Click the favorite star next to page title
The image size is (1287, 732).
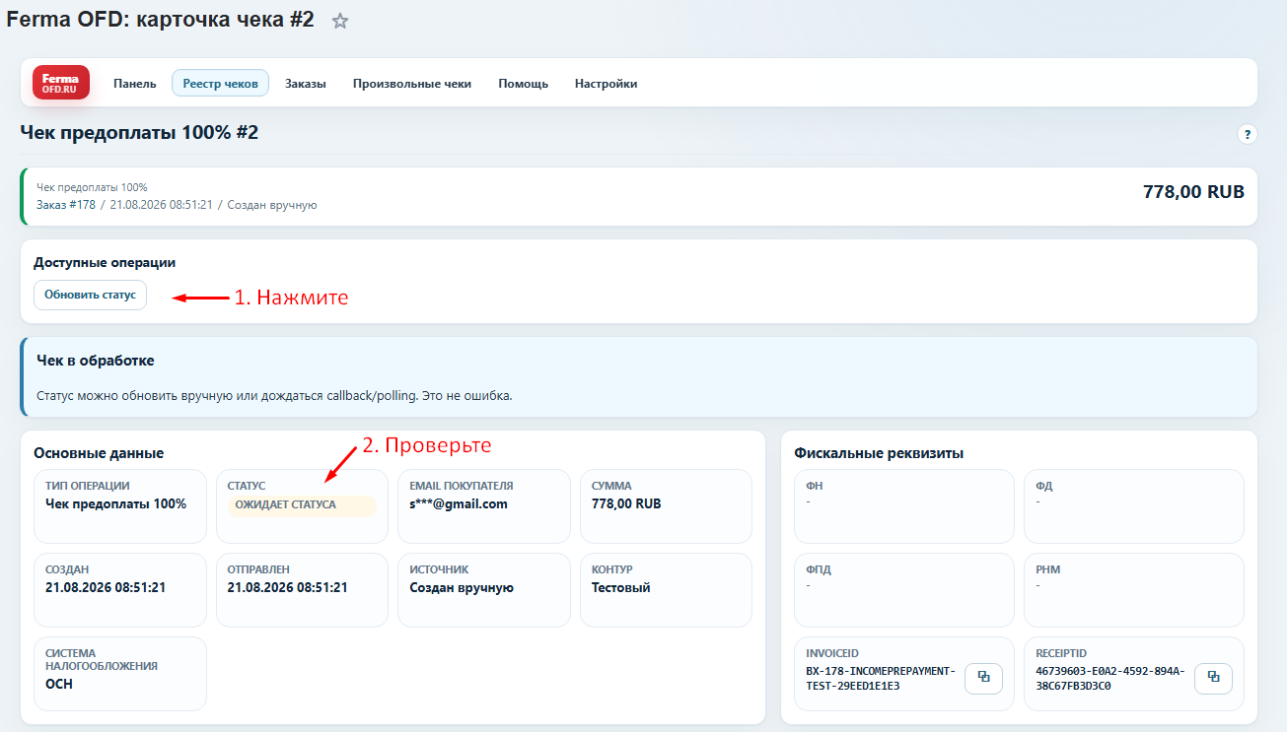pyautogui.click(x=340, y=21)
